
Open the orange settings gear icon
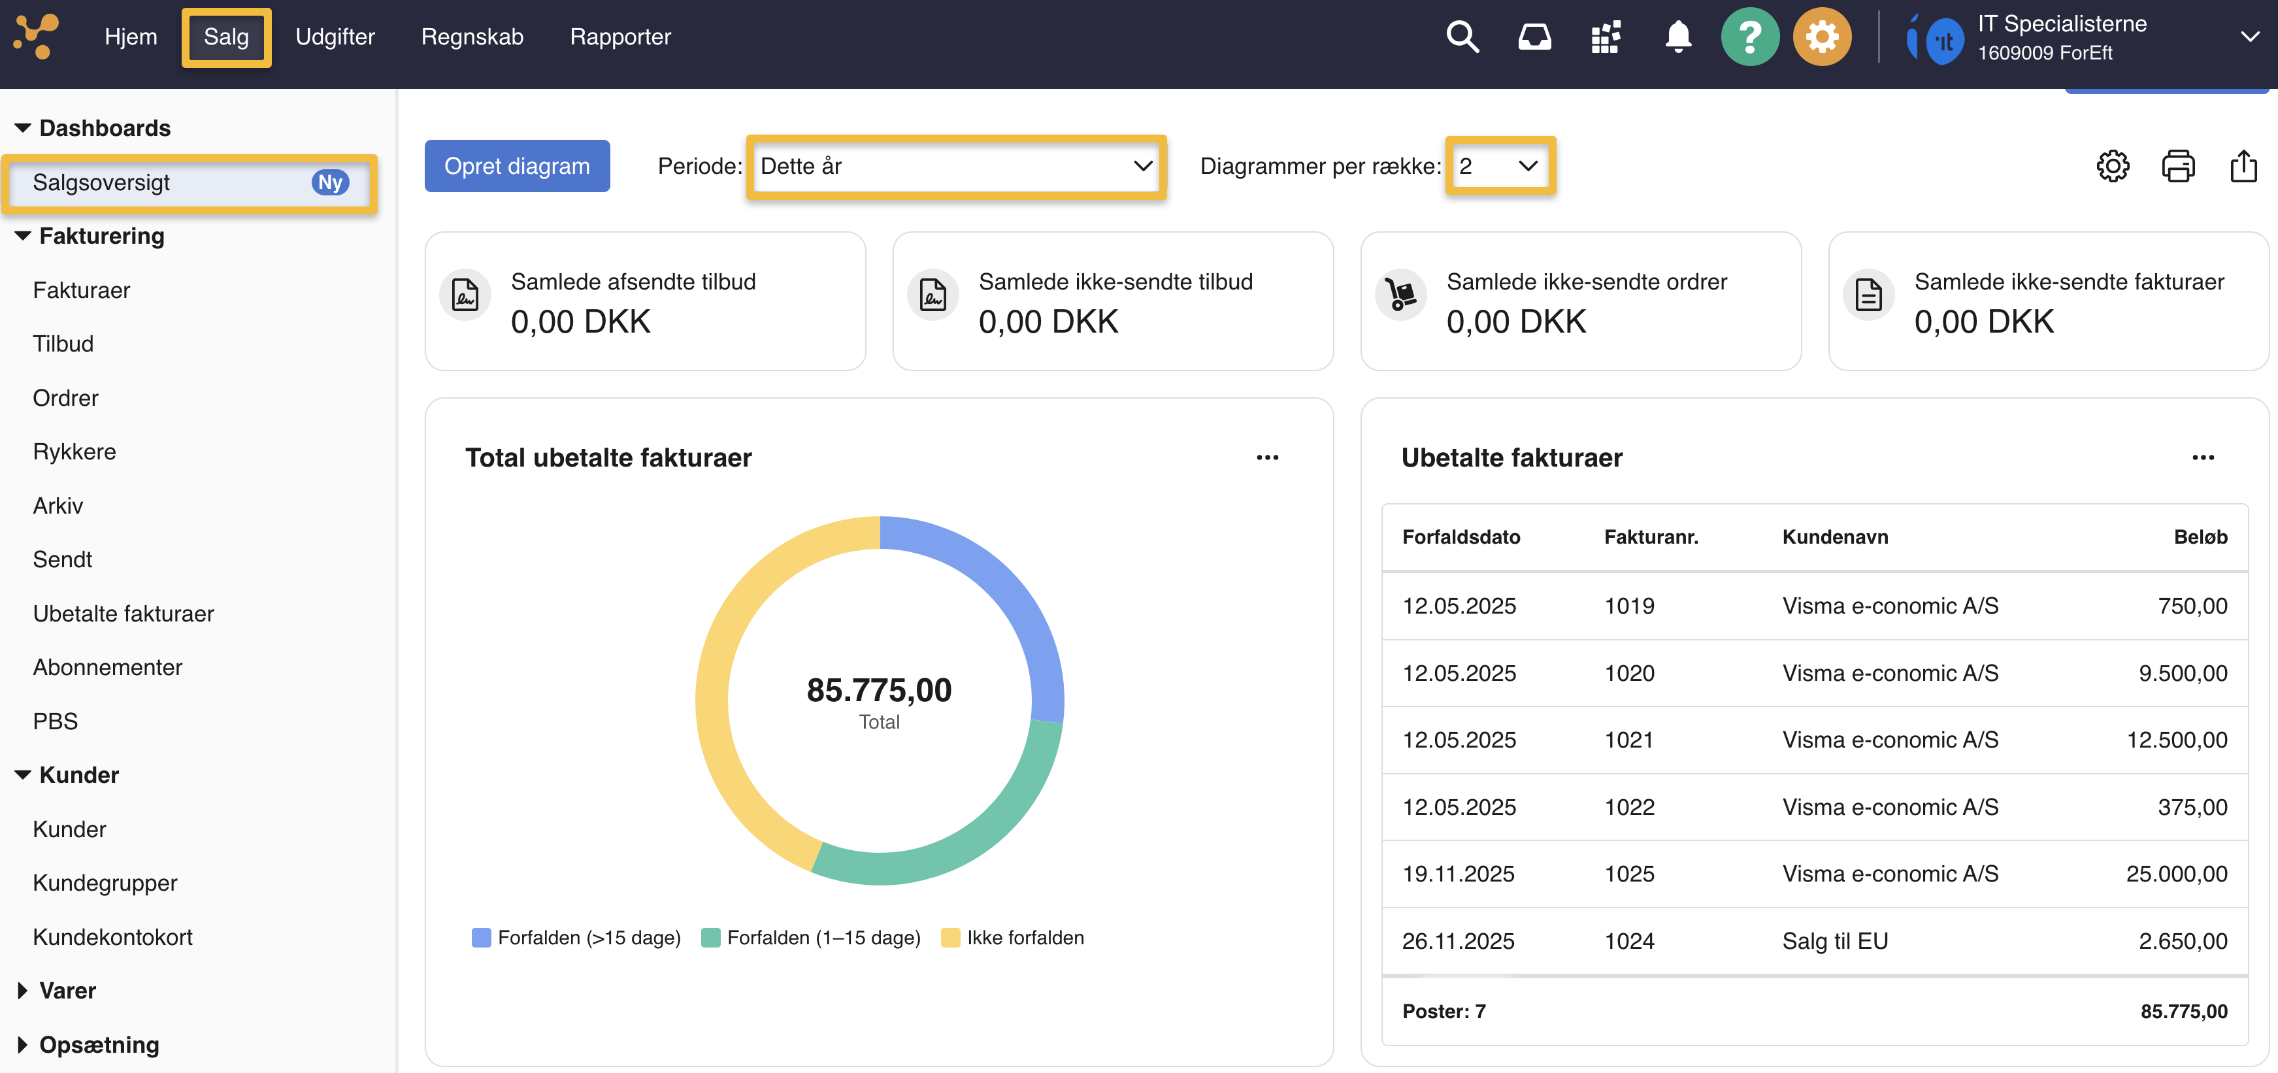(1822, 37)
